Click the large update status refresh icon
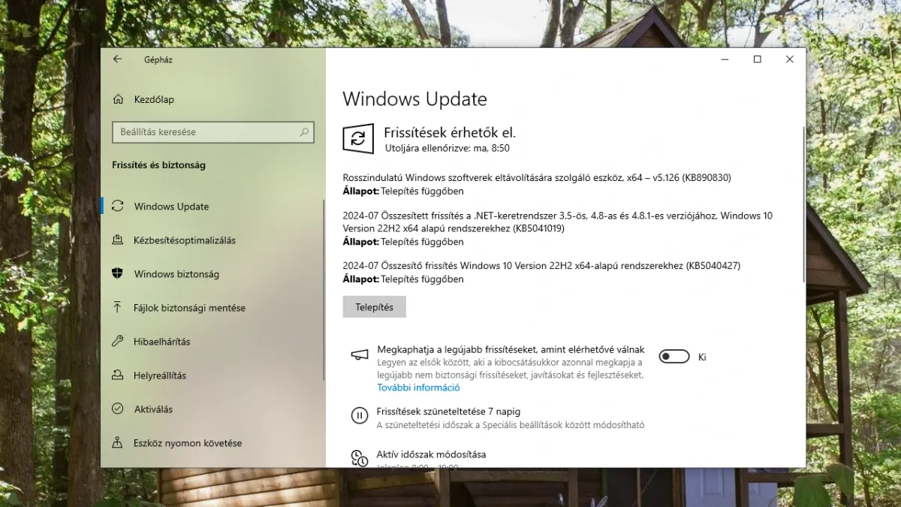The height and width of the screenshot is (507, 901). [358, 139]
